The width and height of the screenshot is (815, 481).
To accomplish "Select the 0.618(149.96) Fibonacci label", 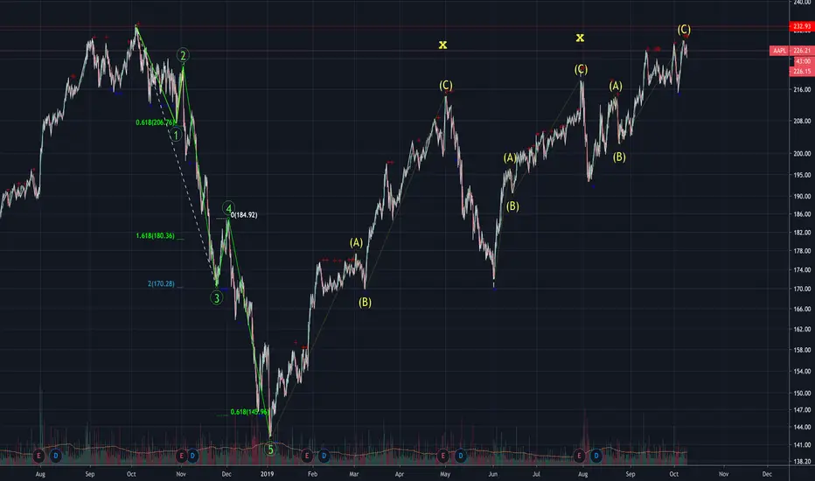I will [x=249, y=412].
